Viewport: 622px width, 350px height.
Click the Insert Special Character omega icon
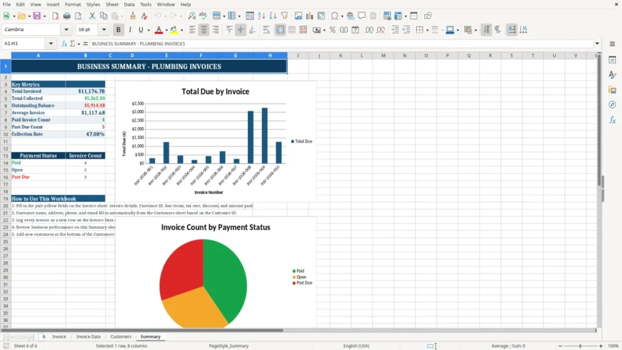pyautogui.click(x=335, y=16)
